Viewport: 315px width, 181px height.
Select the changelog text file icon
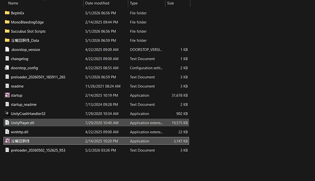[x=7, y=59]
